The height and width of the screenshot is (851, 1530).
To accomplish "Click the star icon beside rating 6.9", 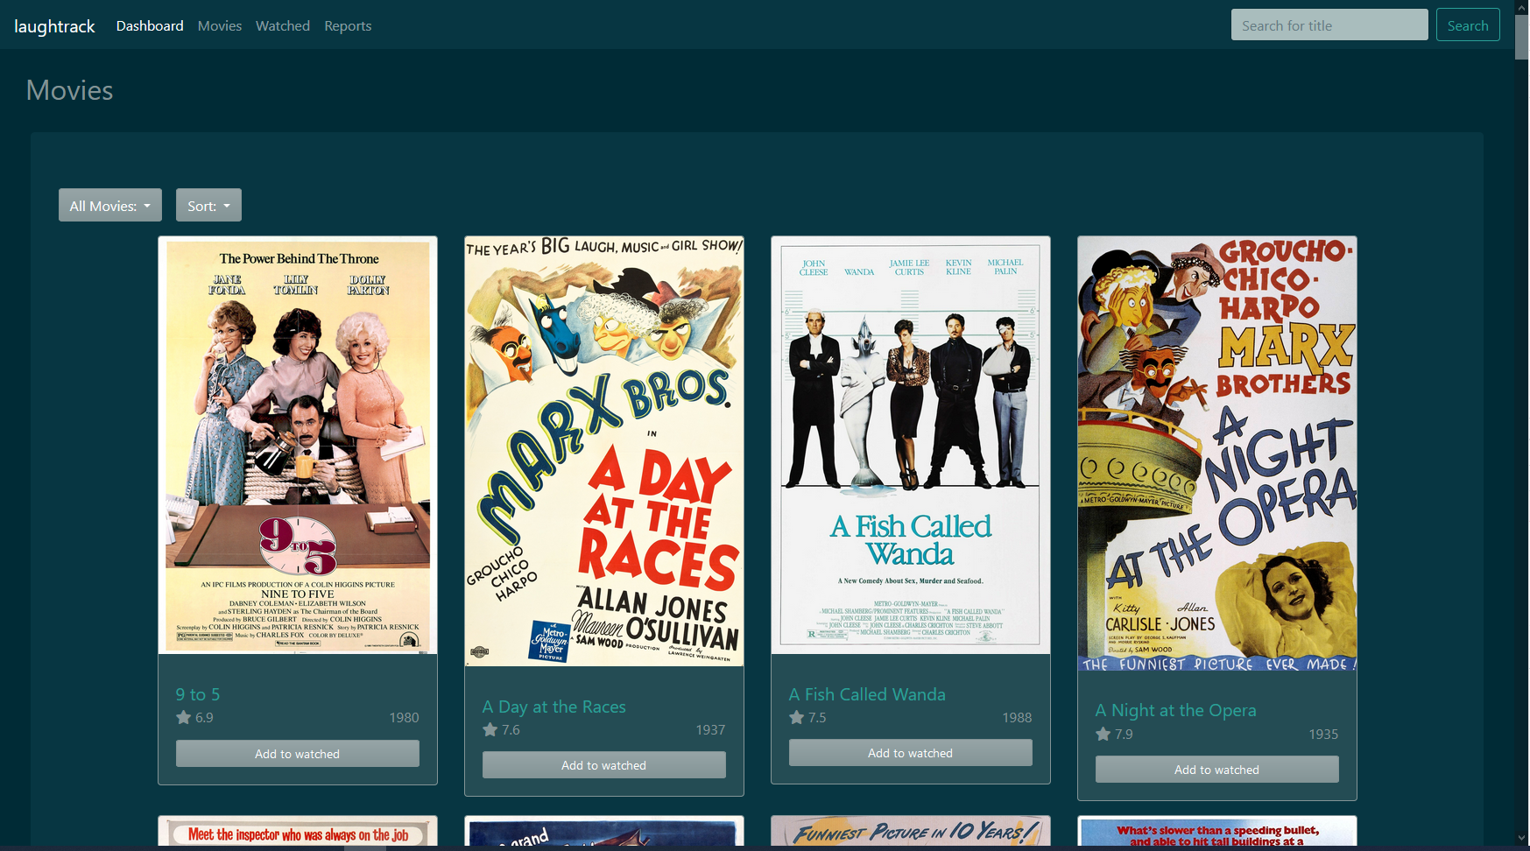I will click(x=183, y=717).
